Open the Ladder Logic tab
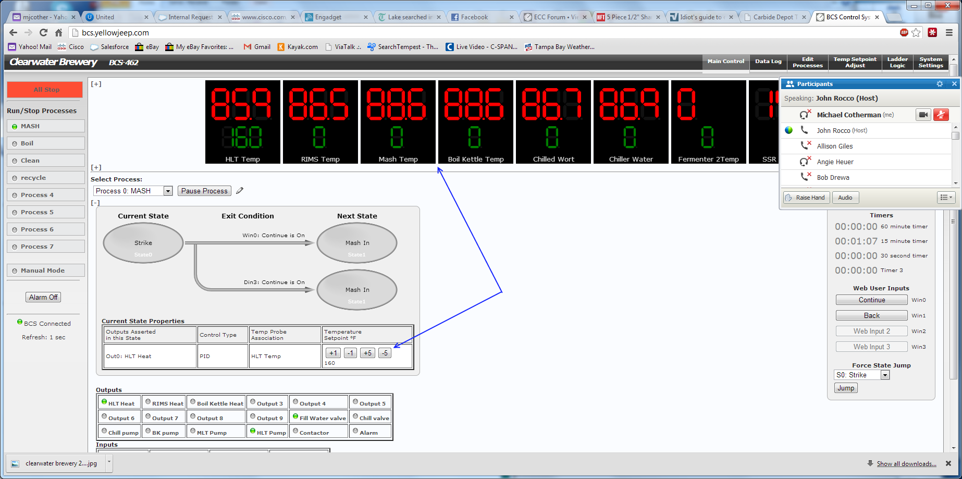This screenshot has height=479, width=962. click(897, 62)
